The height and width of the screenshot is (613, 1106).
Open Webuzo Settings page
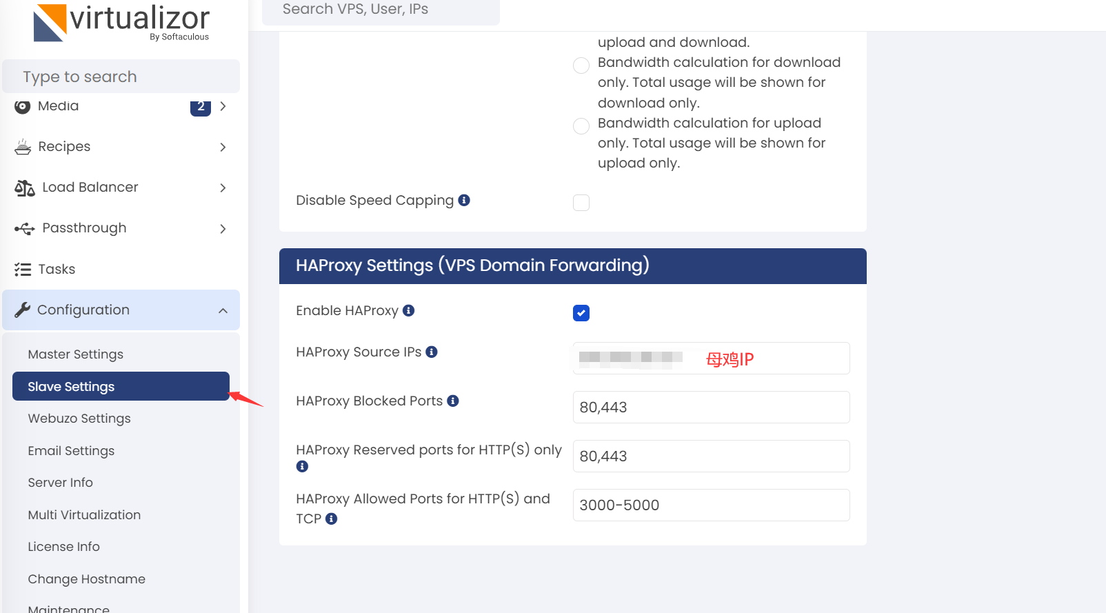click(79, 419)
